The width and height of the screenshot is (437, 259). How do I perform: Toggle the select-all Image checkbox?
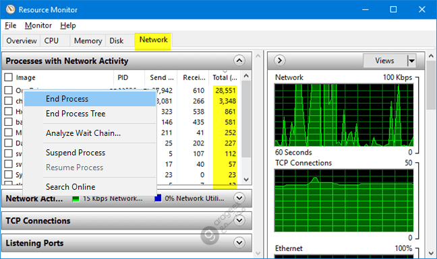(x=9, y=77)
